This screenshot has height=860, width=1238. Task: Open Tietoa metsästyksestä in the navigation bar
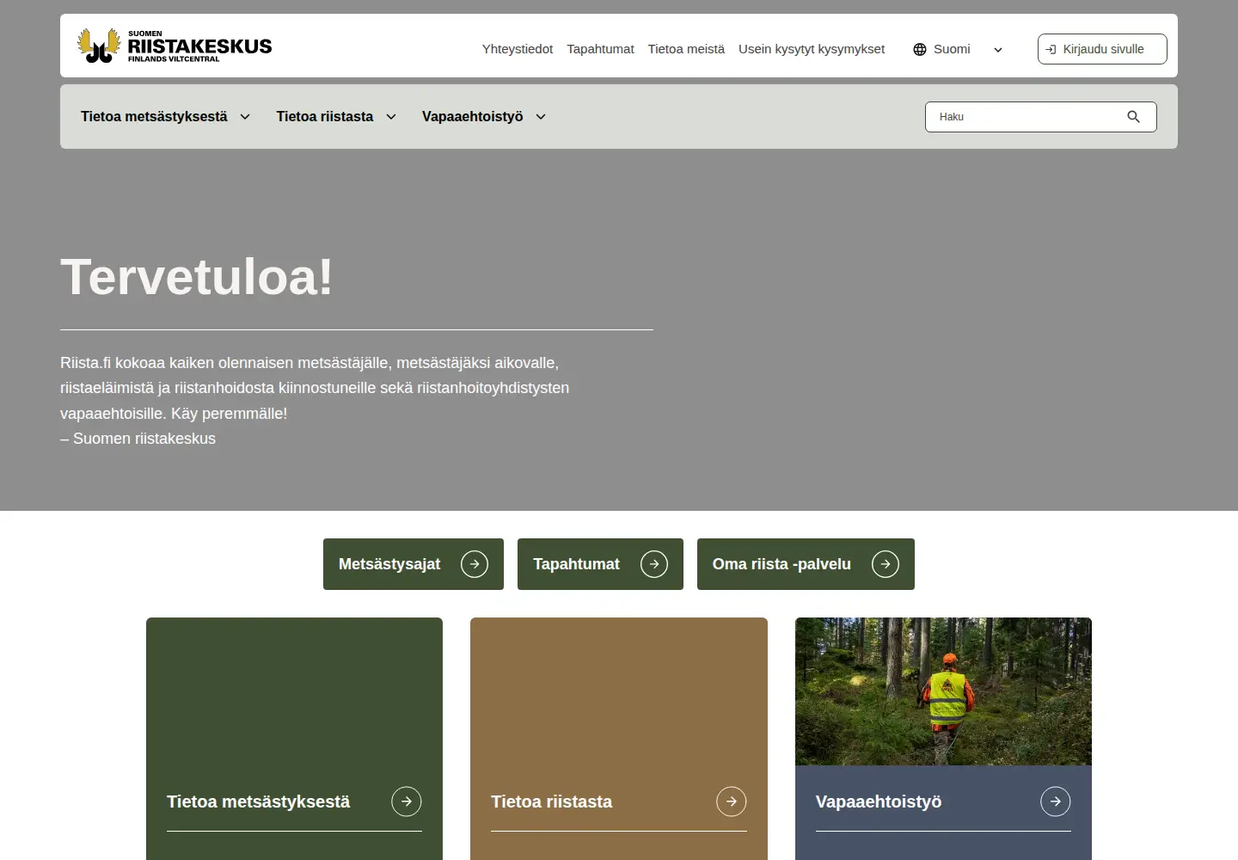[154, 116]
